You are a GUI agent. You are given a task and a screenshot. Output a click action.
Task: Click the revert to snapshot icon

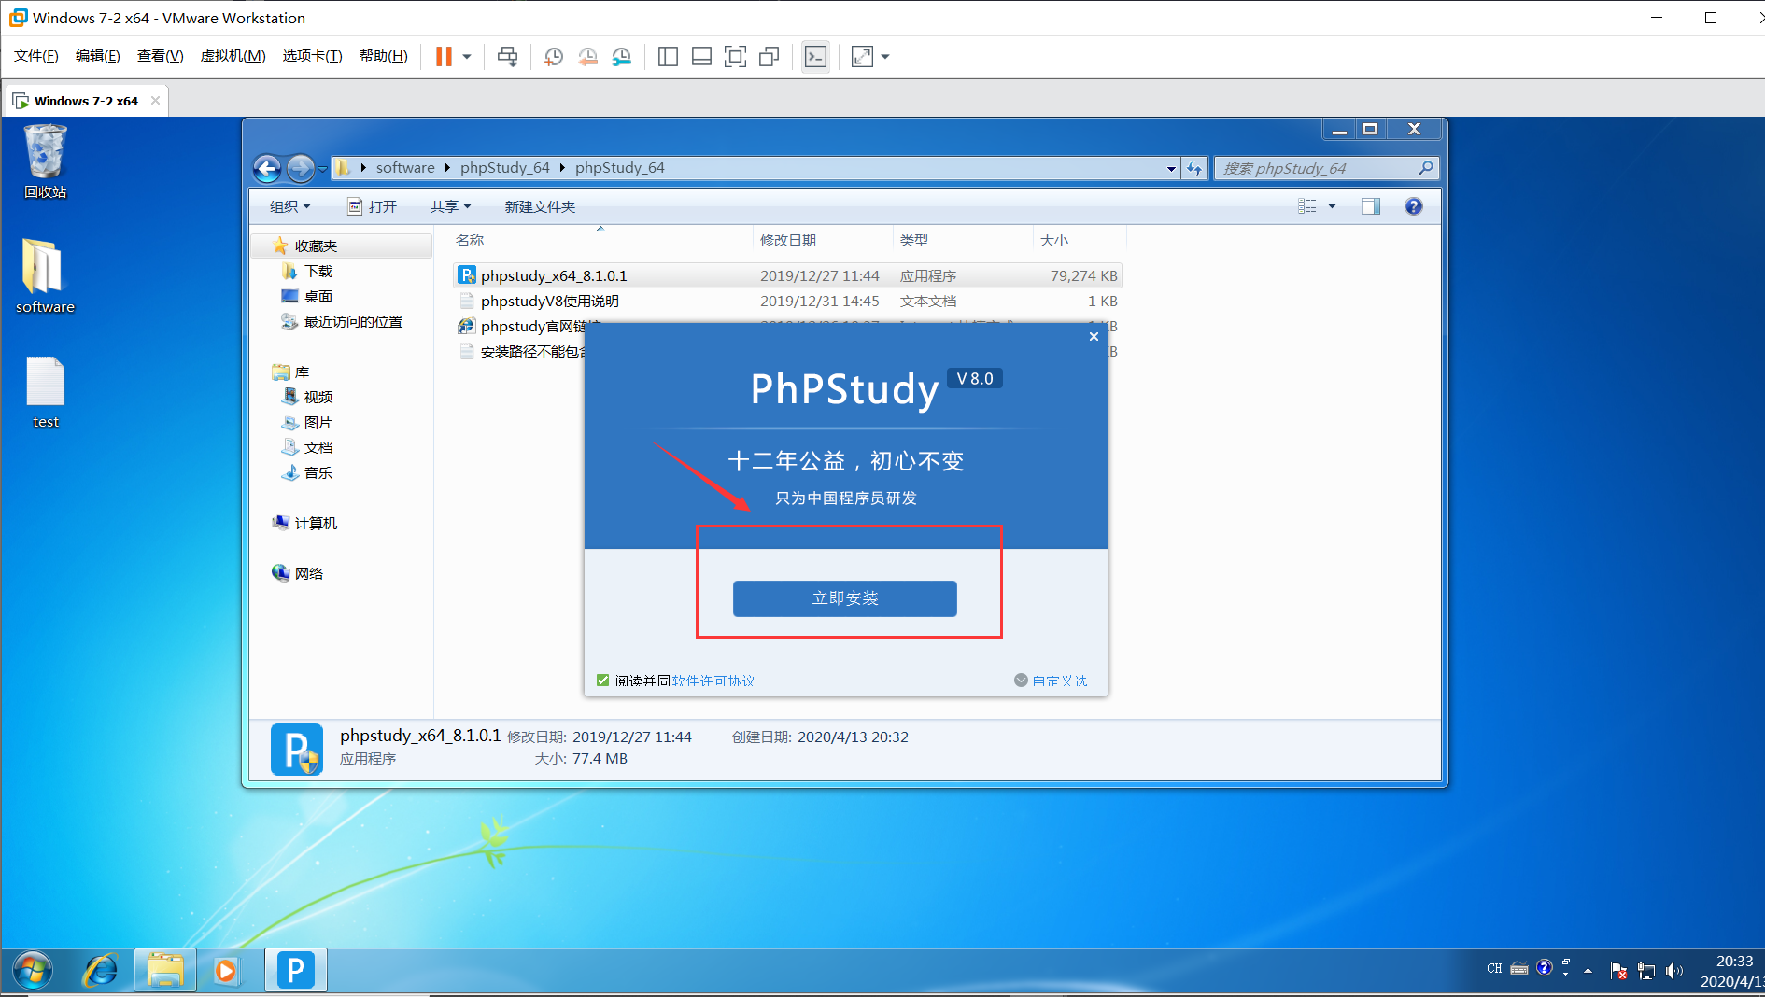pyautogui.click(x=587, y=57)
